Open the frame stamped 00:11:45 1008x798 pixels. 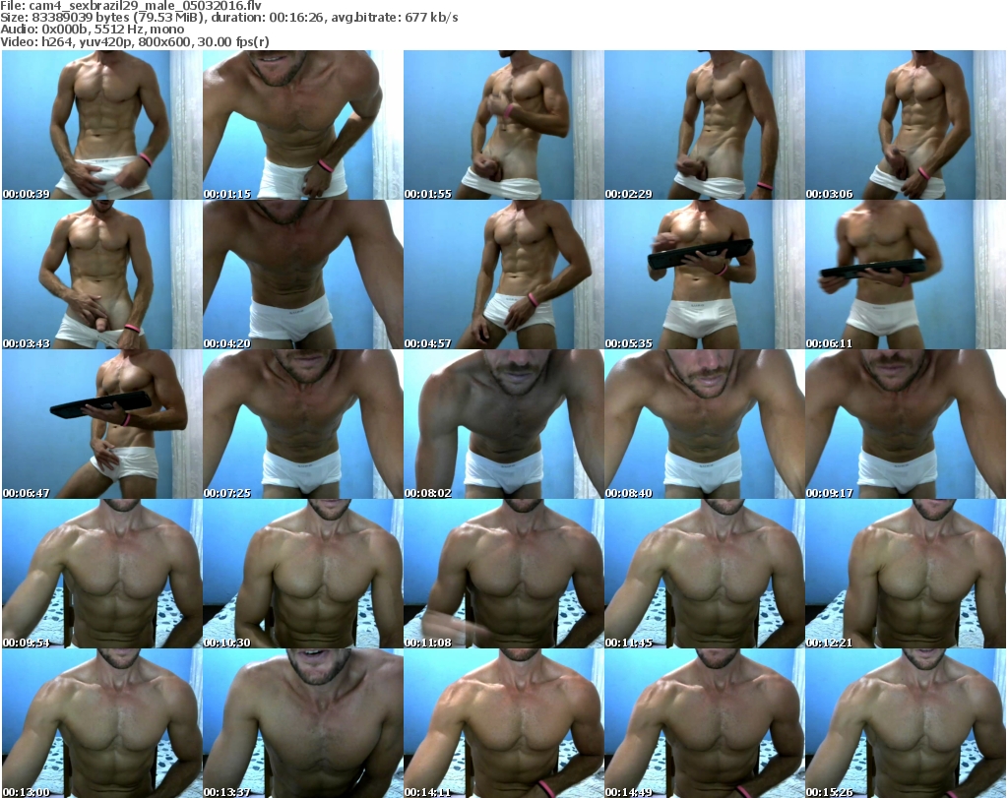pos(705,574)
